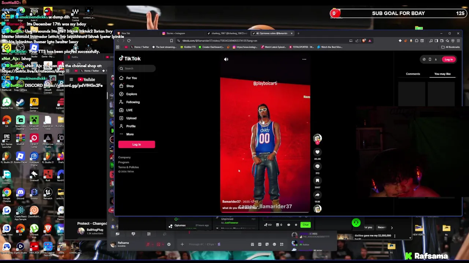Open the browser hamburger menu
The height and width of the screenshot is (263, 469).
click(x=458, y=41)
